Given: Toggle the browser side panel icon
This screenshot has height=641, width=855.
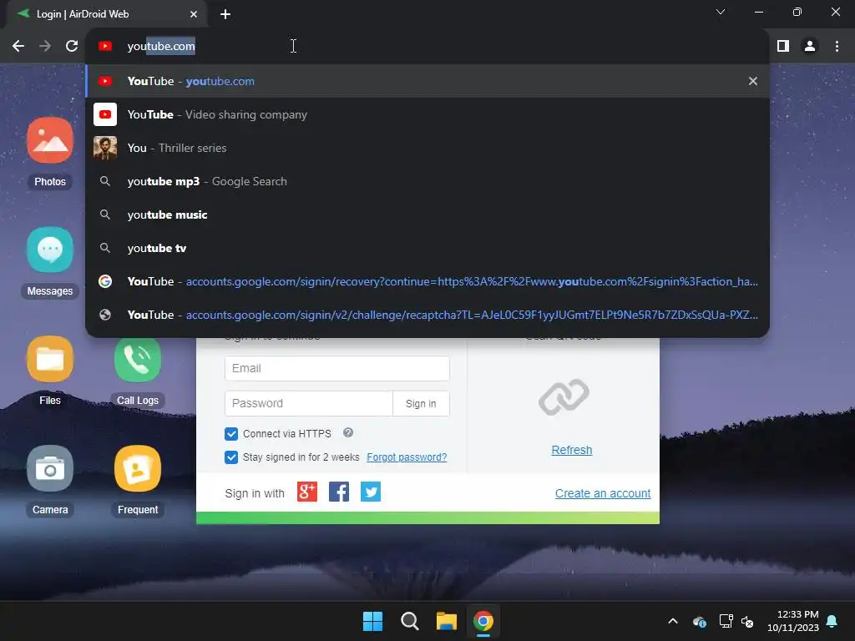Looking at the screenshot, I should (x=783, y=46).
